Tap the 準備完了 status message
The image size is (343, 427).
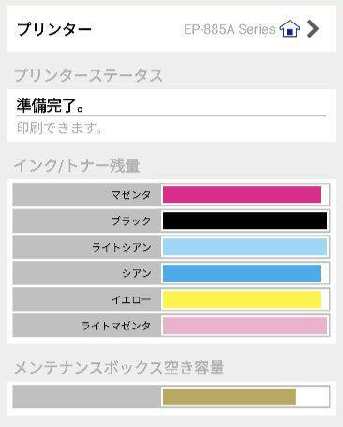coord(51,105)
